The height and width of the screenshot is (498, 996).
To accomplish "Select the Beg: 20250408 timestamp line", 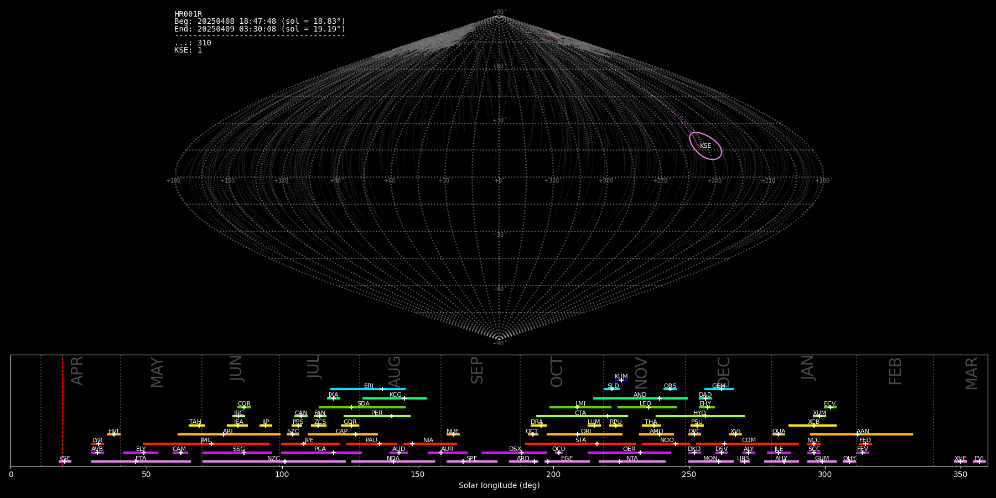I will (x=260, y=22).
